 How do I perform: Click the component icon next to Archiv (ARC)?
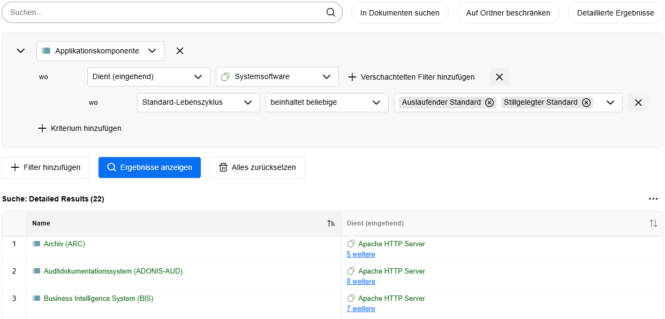(37, 244)
